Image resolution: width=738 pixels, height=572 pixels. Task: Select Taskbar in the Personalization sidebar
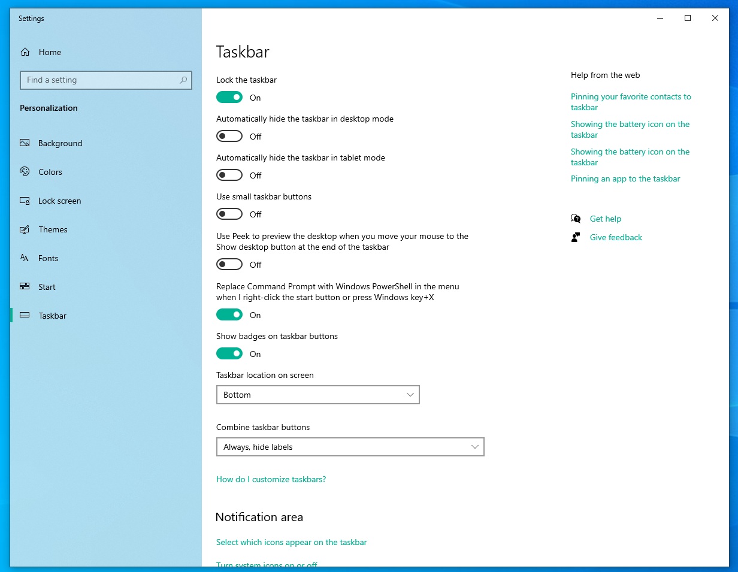(x=52, y=316)
